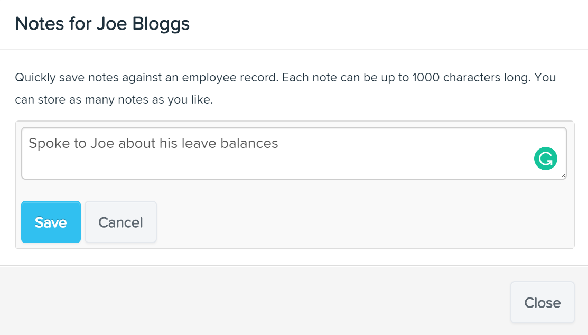The height and width of the screenshot is (335, 588).
Task: Click the 'store as many notes' sentence
Action: tap(114, 100)
